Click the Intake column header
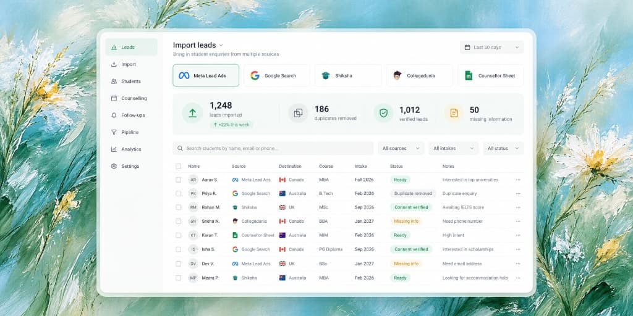 pyautogui.click(x=361, y=166)
